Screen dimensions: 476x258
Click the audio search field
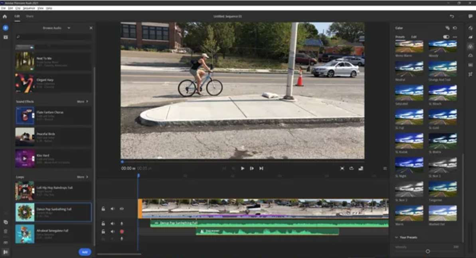tap(53, 37)
